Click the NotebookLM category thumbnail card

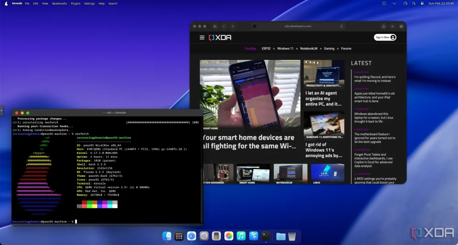click(x=290, y=174)
